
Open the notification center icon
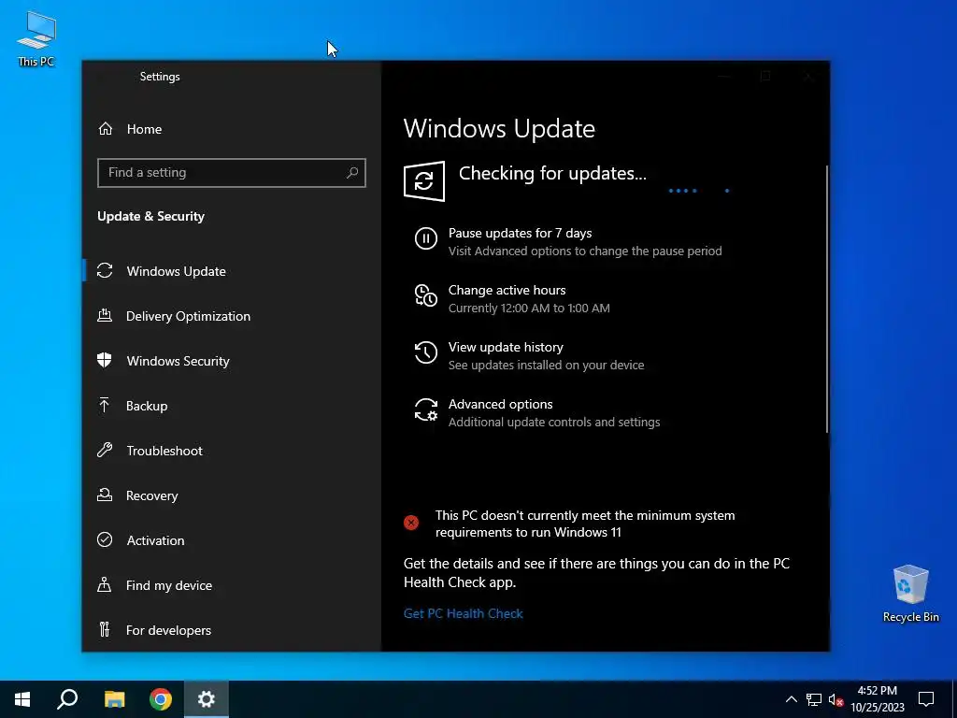click(x=926, y=699)
